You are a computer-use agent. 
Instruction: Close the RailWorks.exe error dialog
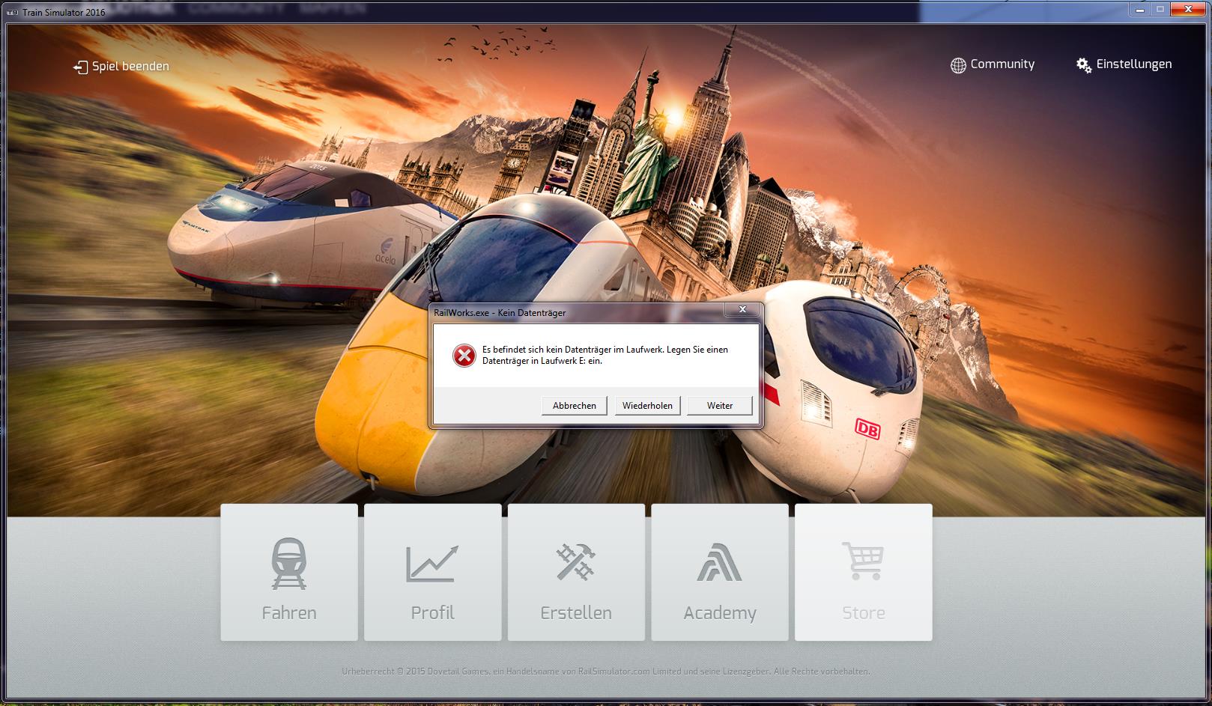[x=742, y=309]
